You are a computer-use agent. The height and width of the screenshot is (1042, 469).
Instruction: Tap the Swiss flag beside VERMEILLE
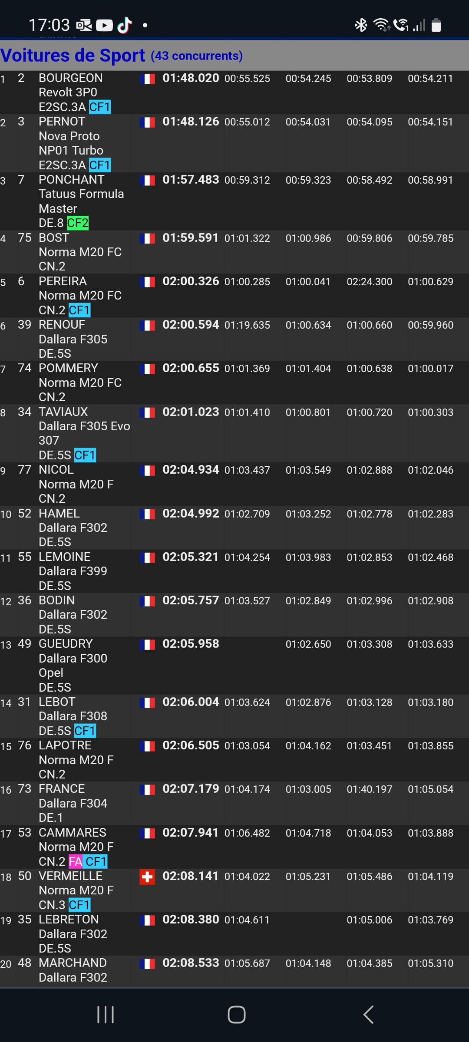[147, 877]
